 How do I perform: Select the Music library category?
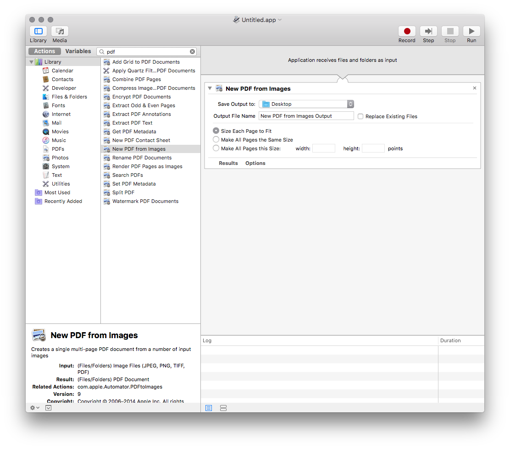pyautogui.click(x=59, y=140)
